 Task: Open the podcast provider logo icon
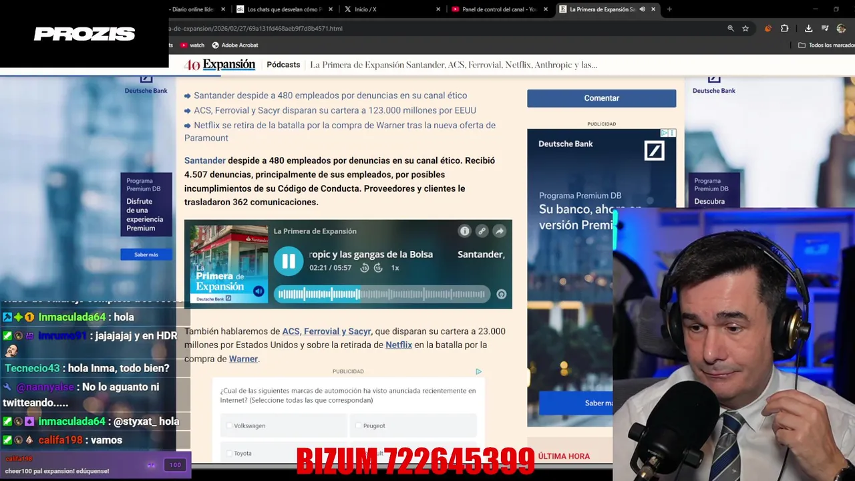coord(501,295)
